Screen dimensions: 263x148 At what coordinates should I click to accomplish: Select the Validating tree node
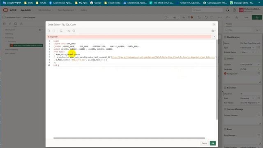[x=9, y=34]
